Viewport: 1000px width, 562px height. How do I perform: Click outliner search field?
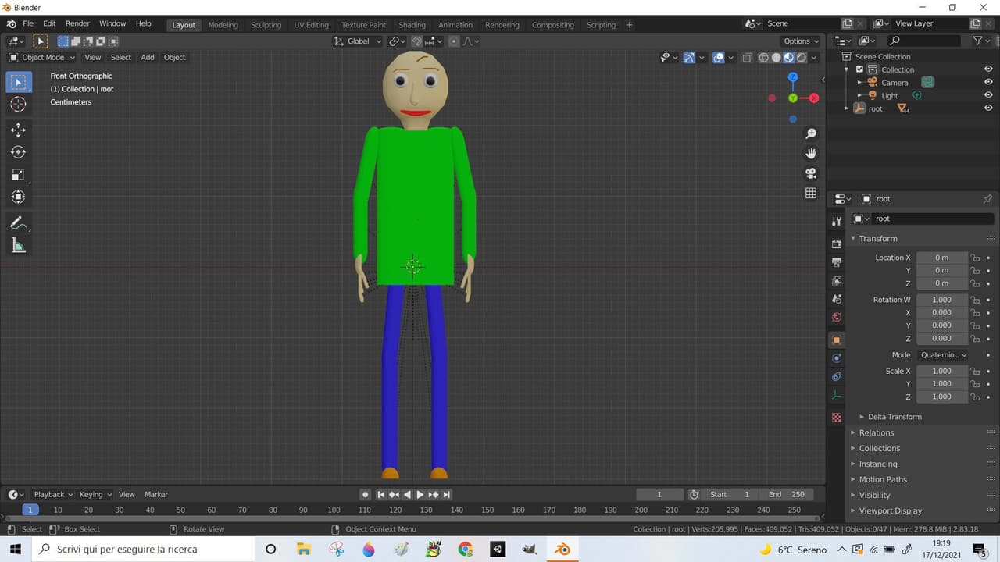(924, 41)
